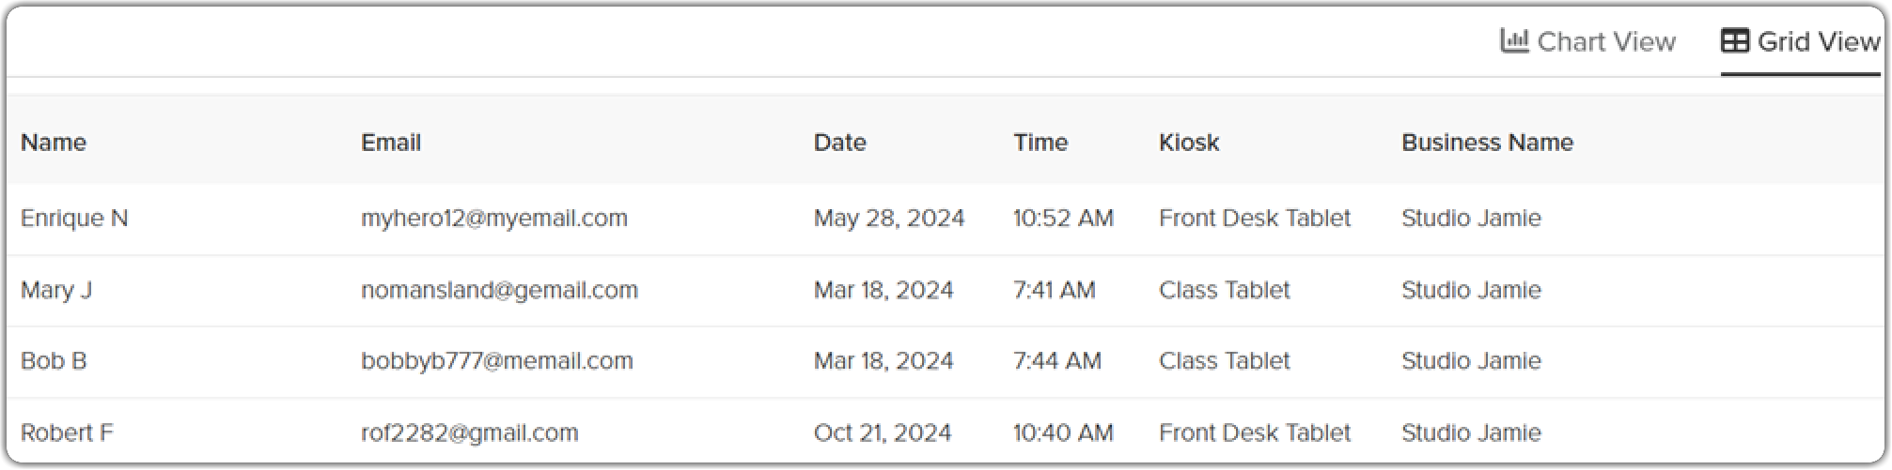1892x470 pixels.
Task: Click the Business Name column header
Action: point(1488,143)
